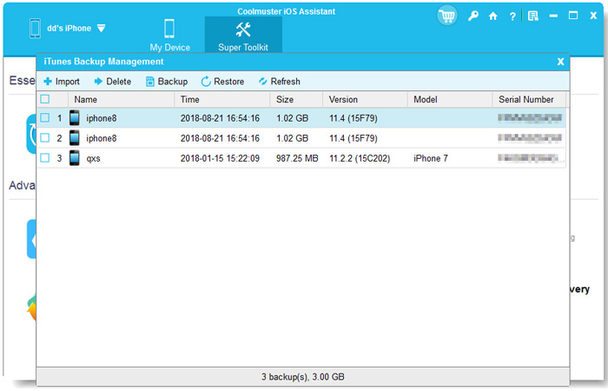
Task: Sort by the Size column header
Action: [x=296, y=99]
